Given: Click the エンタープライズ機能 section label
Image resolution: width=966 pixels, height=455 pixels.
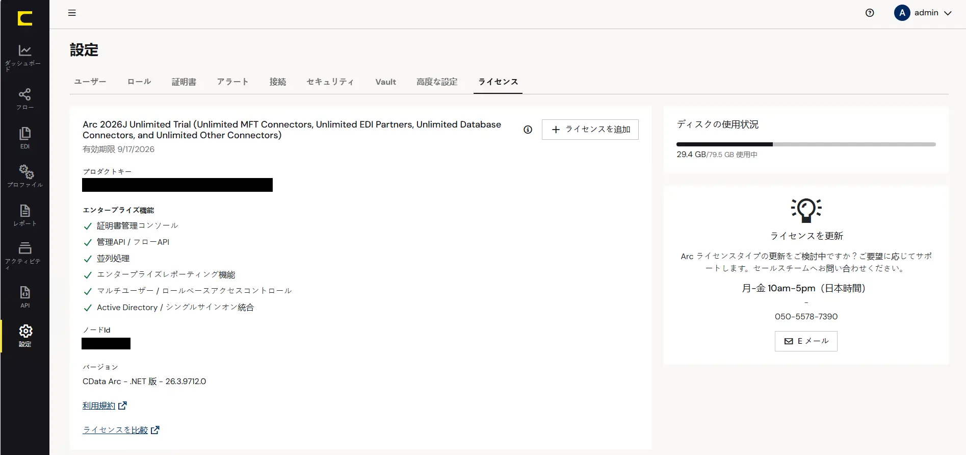Looking at the screenshot, I should pos(118,210).
